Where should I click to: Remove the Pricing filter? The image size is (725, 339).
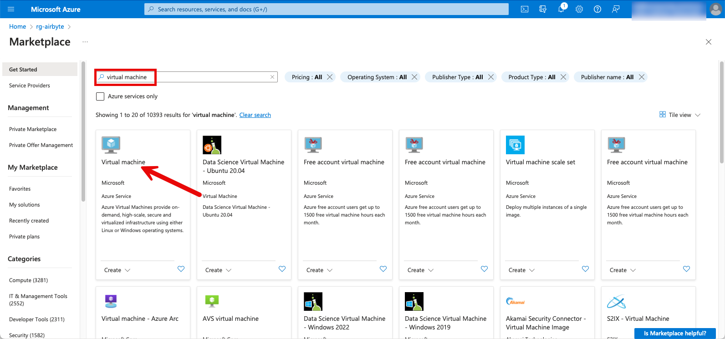[x=330, y=77]
